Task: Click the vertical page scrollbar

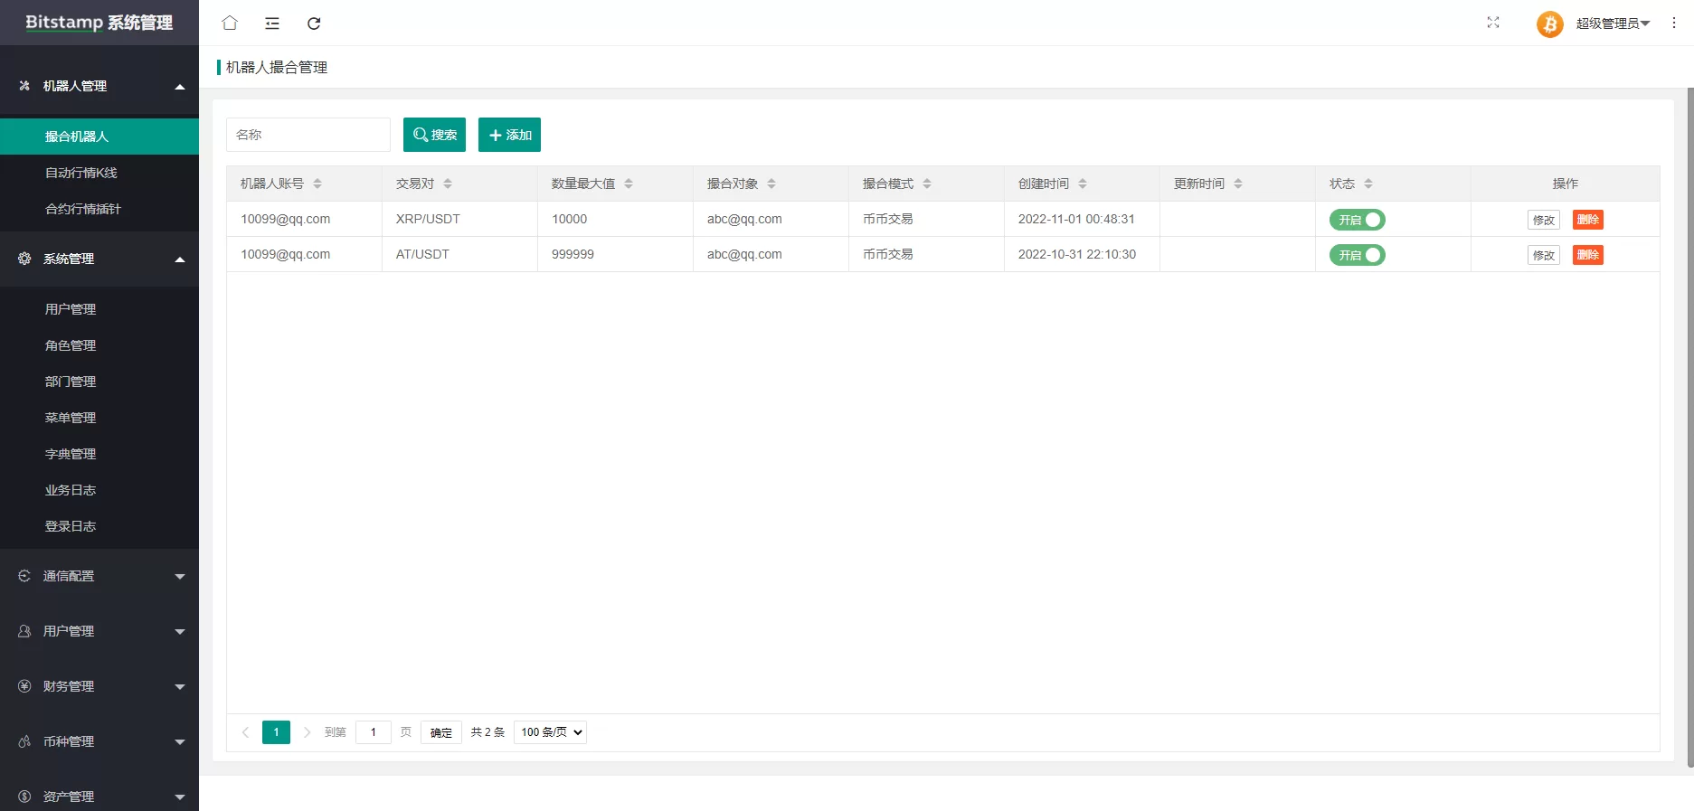Action: [x=1689, y=425]
